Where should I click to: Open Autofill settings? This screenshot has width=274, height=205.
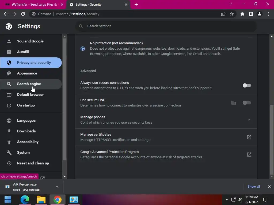[x=31, y=52]
